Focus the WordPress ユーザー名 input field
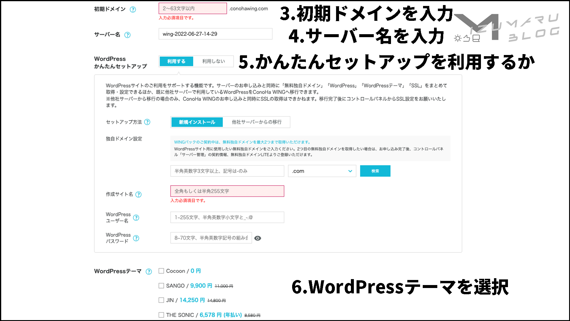 227,217
